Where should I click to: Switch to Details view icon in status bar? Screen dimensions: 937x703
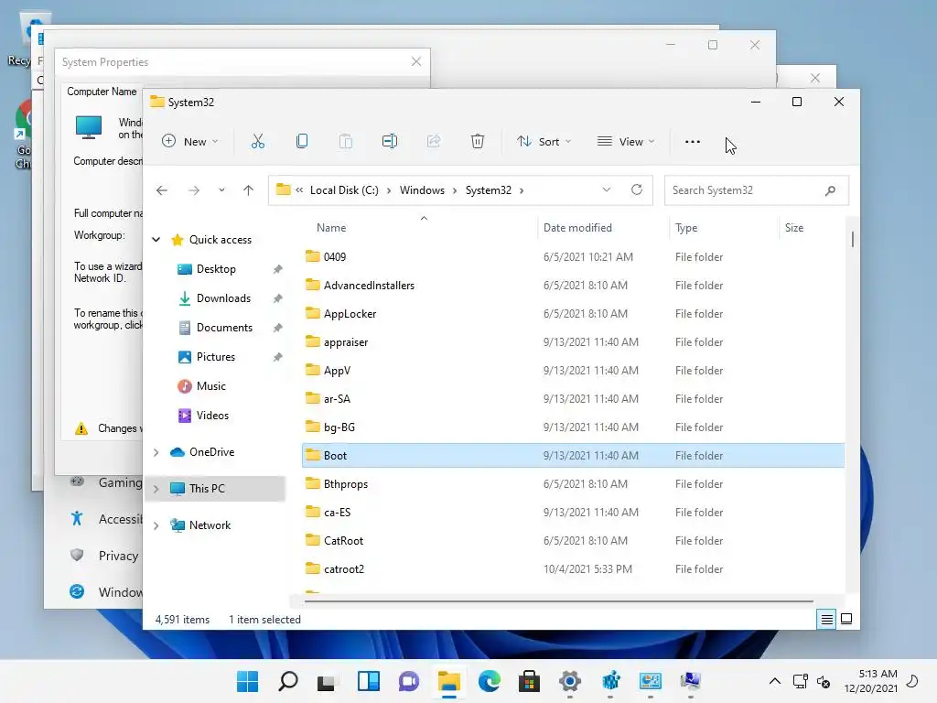click(x=826, y=620)
